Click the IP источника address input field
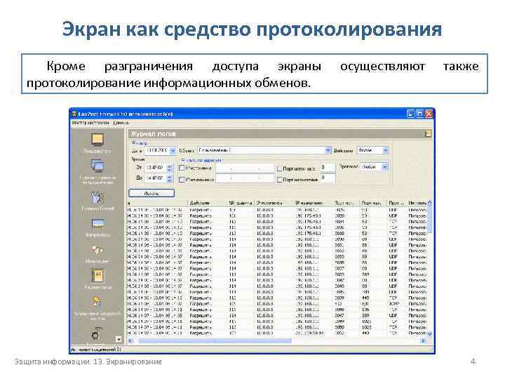The height and width of the screenshot is (379, 505). pos(245,168)
